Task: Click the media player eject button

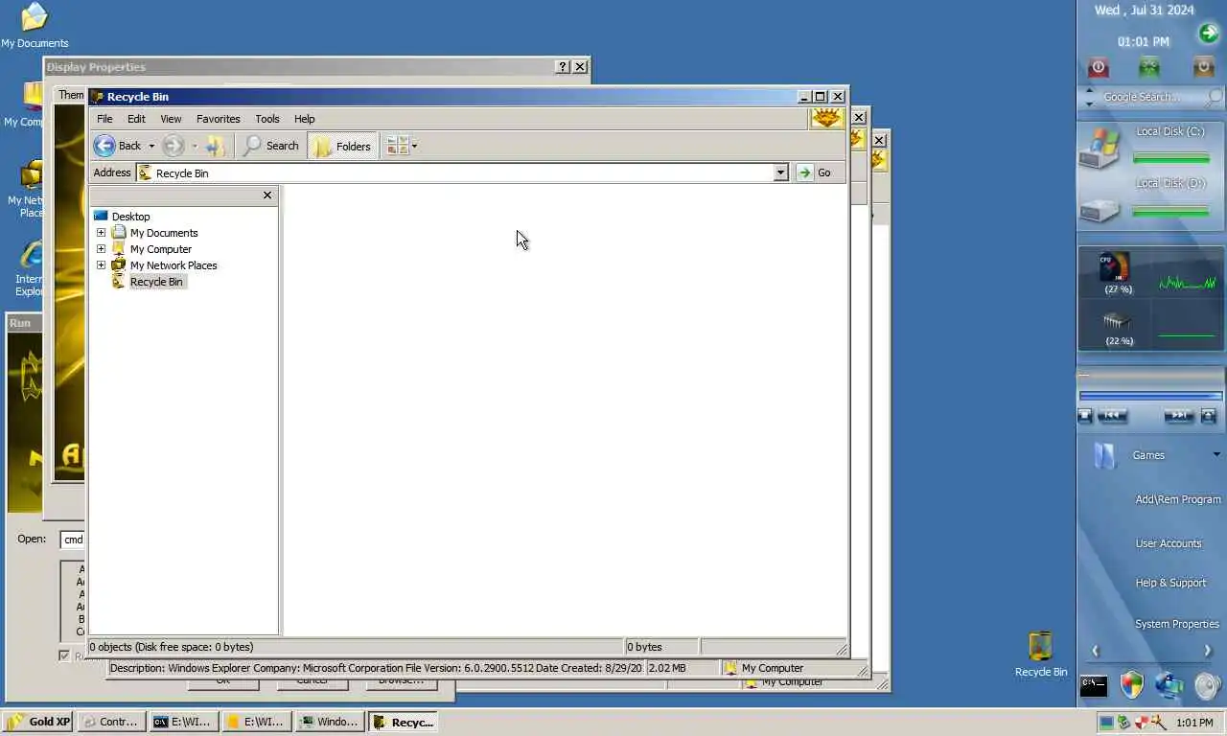Action: coord(1208,415)
